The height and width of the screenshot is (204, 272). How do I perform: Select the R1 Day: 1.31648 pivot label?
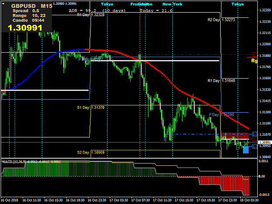[x=222, y=80]
